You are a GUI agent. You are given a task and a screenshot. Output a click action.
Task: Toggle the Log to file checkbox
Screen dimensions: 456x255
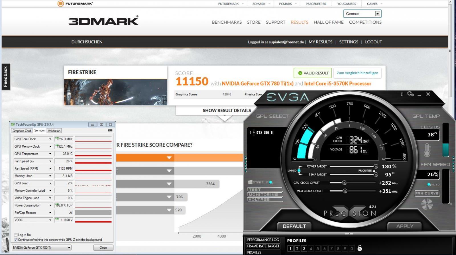(16, 235)
